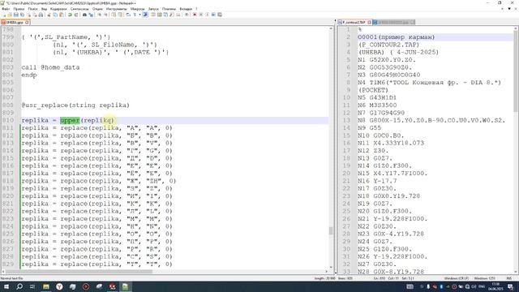Click 'O0001(пример карман)' line in right pane
519x292 pixels.
point(397,37)
